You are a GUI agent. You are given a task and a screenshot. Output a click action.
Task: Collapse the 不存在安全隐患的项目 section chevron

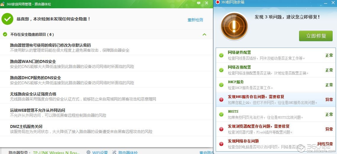coord(204,34)
